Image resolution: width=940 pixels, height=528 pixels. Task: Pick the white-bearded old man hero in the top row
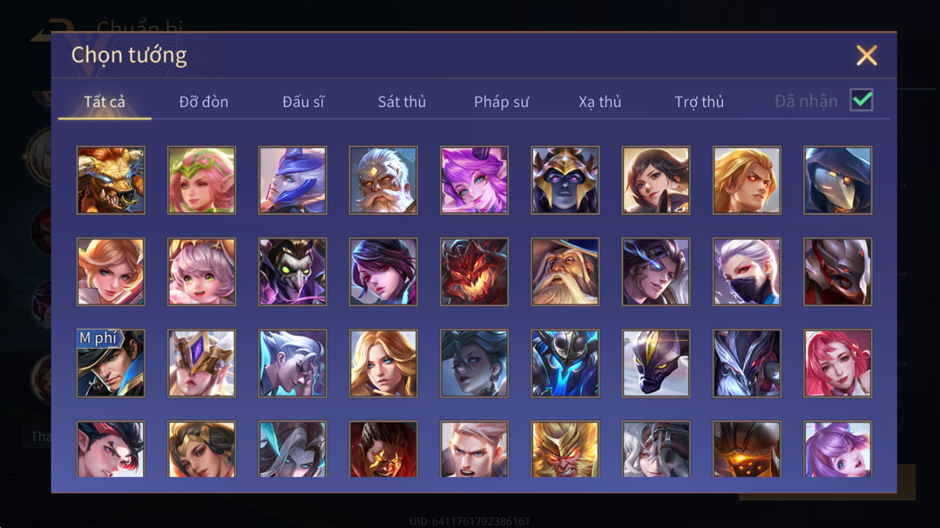click(383, 180)
